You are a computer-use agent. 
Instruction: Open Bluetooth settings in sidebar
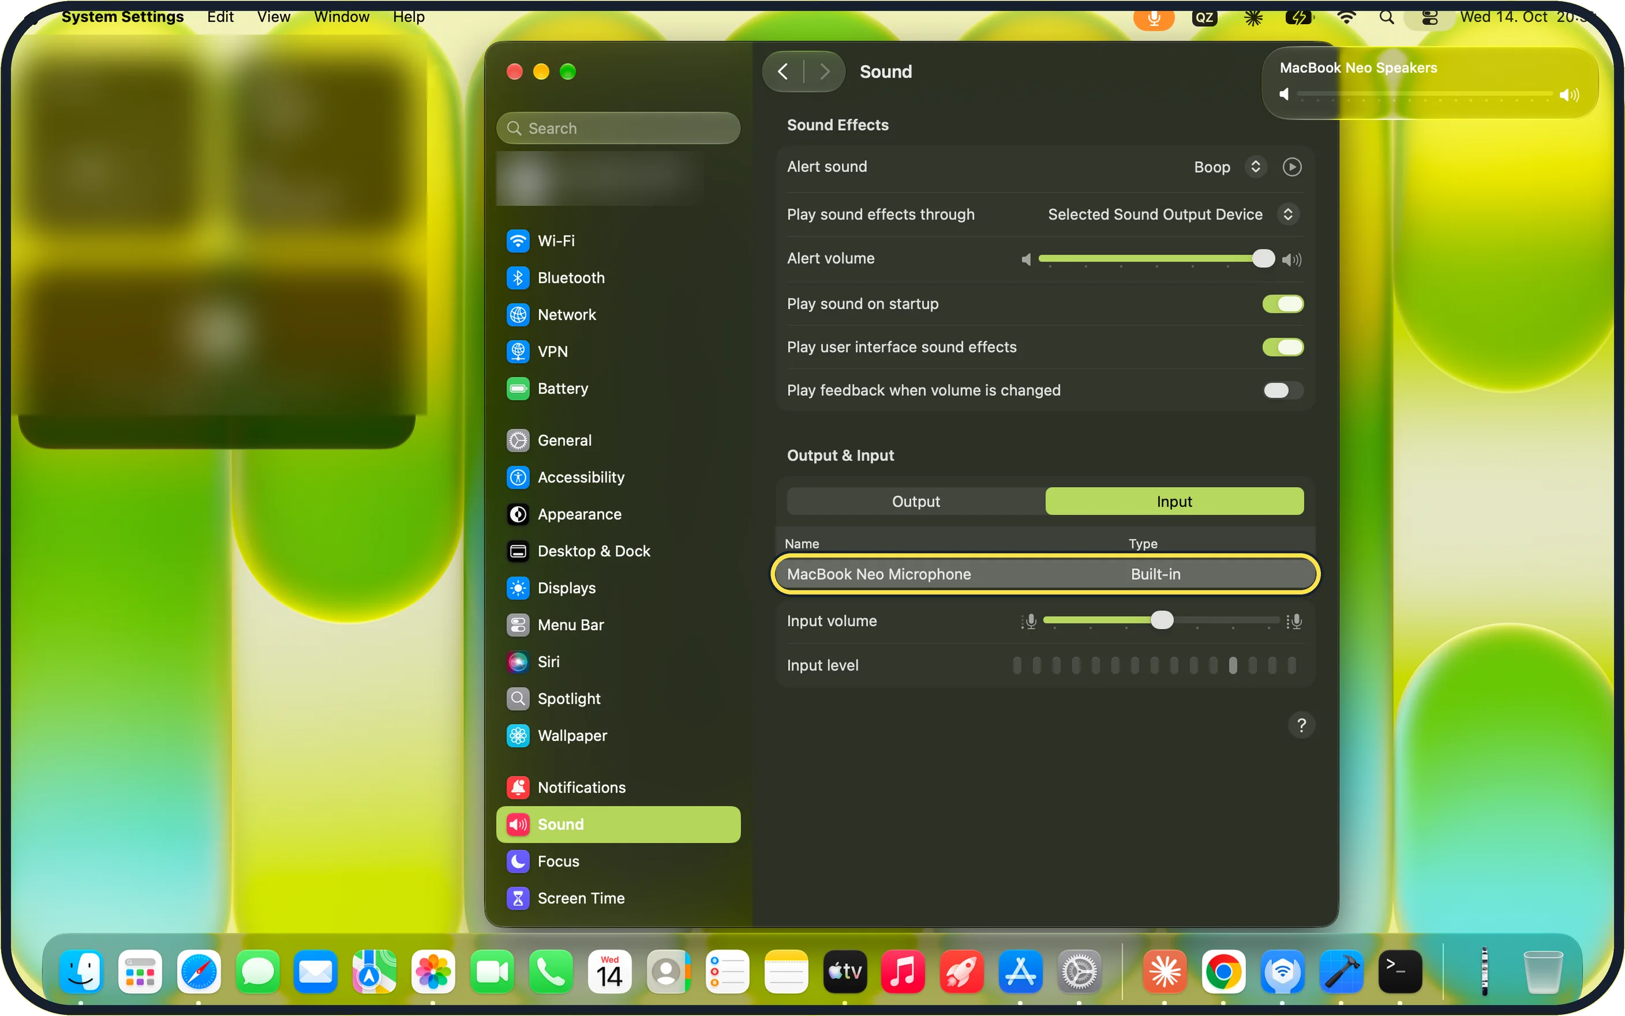tap(617, 277)
